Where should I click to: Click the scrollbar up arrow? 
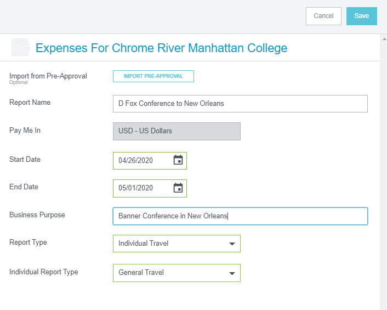[384, 39]
